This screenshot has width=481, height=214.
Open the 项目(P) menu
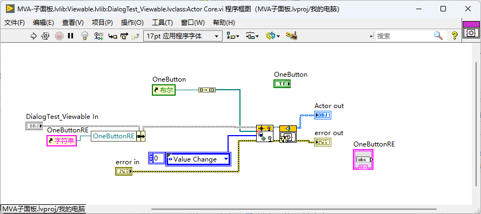click(x=102, y=22)
